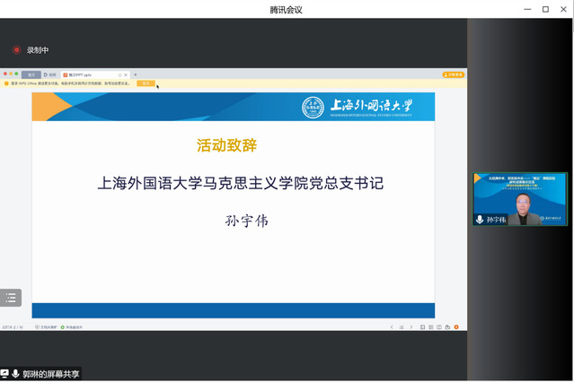Click the red recording indicator icon
574x382 pixels.
pos(16,50)
